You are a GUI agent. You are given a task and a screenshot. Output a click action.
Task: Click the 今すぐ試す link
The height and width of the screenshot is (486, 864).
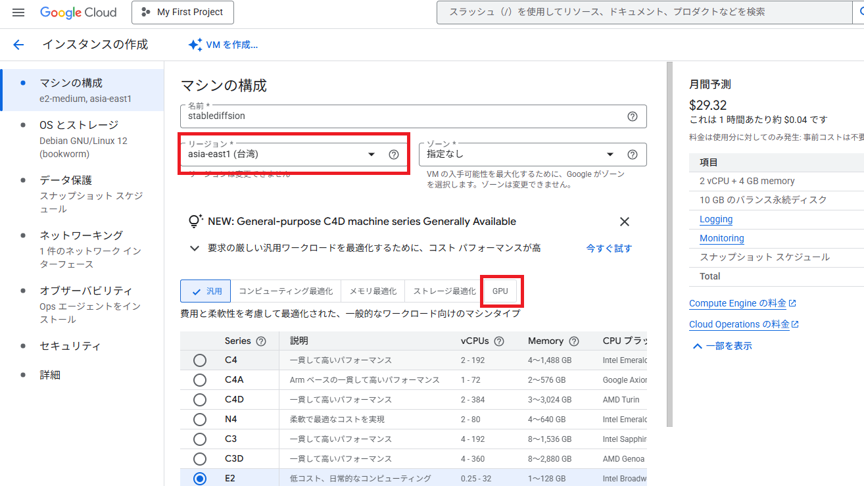[609, 249]
